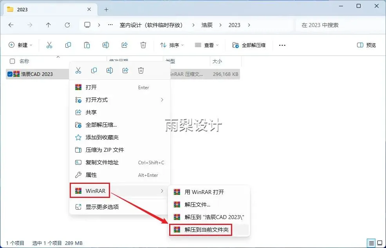Click the 2023 breadcrumb segment
Image resolution: width=386 pixels, height=248 pixels.
click(234, 25)
